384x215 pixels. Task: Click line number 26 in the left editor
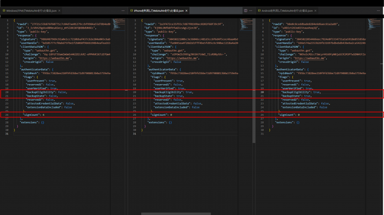pyautogui.click(x=7, y=115)
